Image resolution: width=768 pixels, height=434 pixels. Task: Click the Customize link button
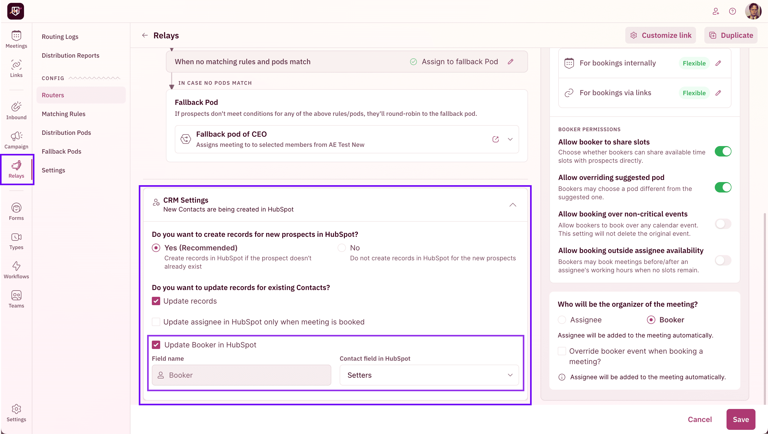point(660,35)
